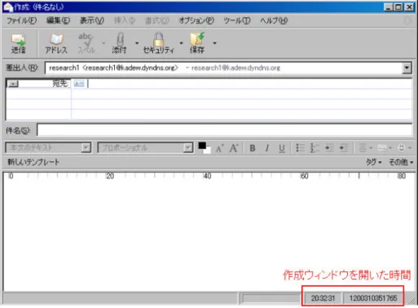418x308 pixels.
Task: Click the address card icon in recipient row
Action: pos(79,84)
